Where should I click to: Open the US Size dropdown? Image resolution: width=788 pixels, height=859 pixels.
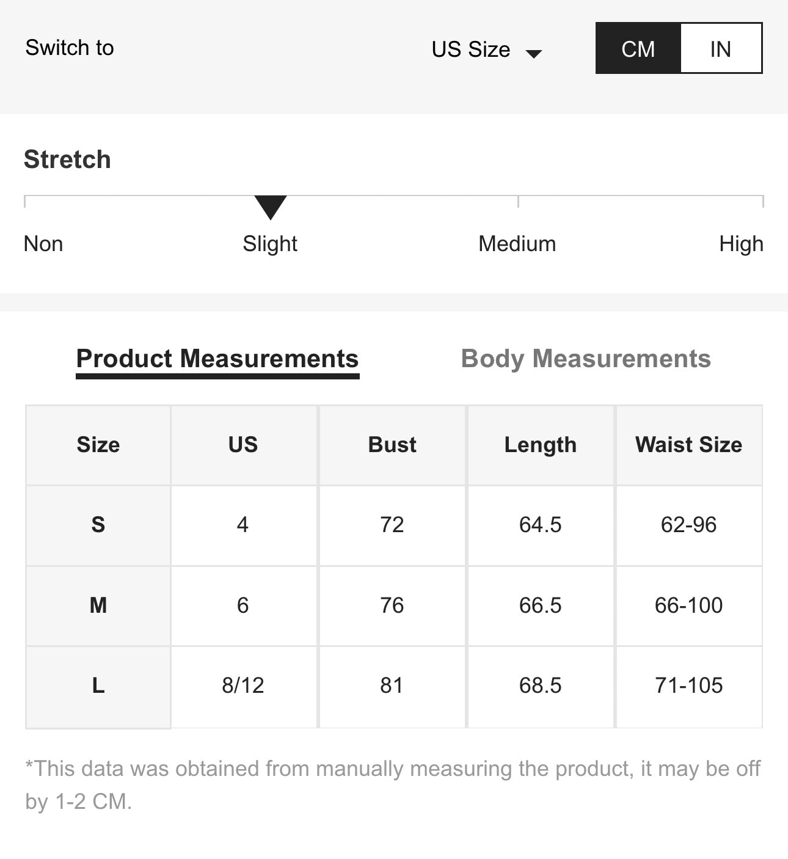(x=471, y=49)
